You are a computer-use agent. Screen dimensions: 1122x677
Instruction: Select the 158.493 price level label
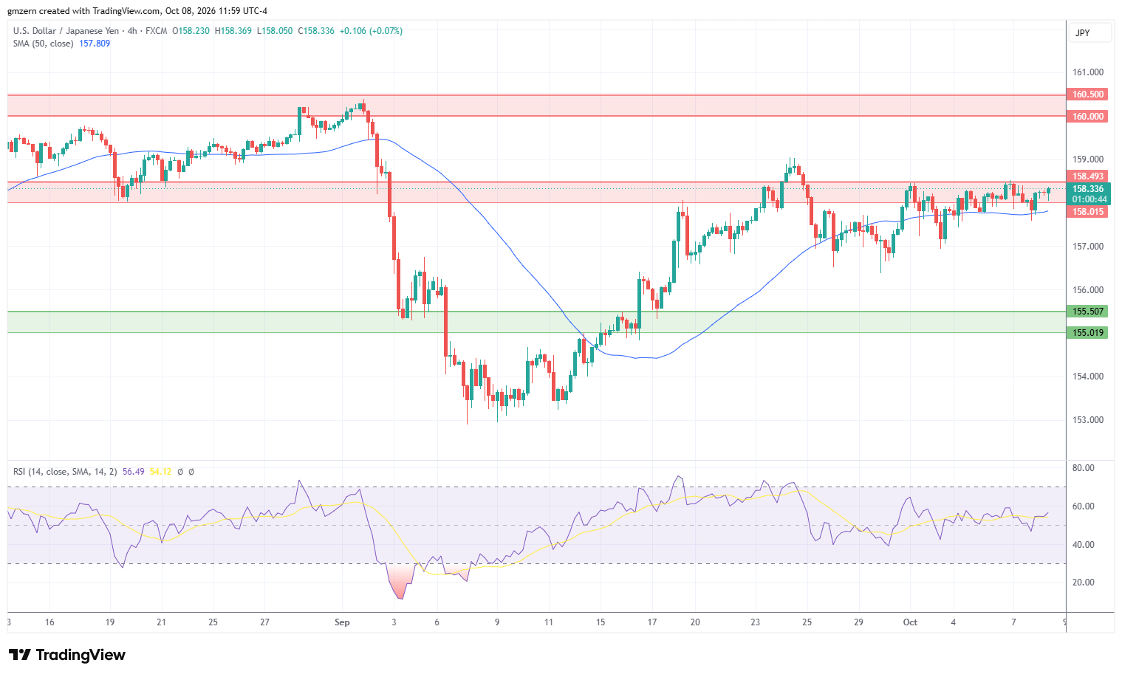(1087, 176)
